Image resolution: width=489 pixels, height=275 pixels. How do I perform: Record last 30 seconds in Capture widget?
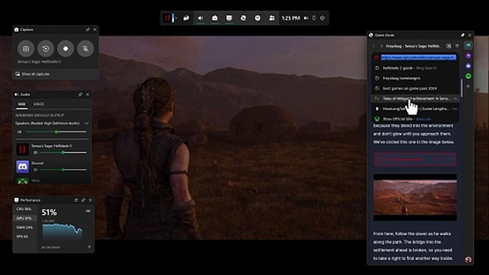[x=45, y=49]
